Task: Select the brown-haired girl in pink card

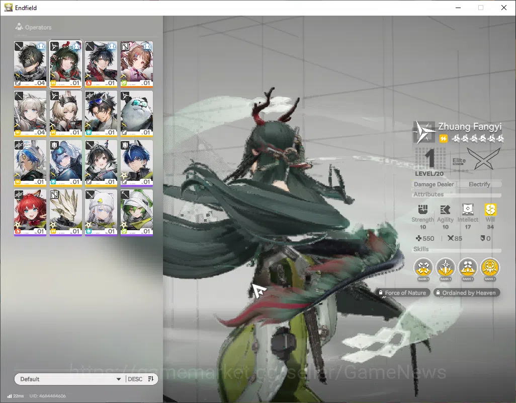Action: (137, 64)
